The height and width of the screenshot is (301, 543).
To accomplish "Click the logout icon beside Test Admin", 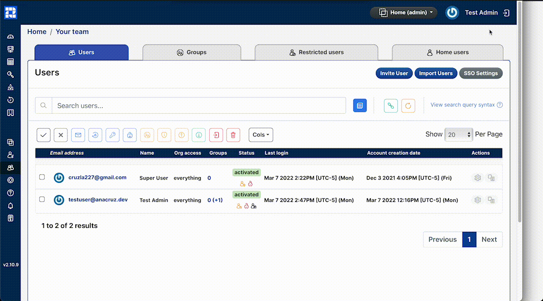I will (x=506, y=13).
